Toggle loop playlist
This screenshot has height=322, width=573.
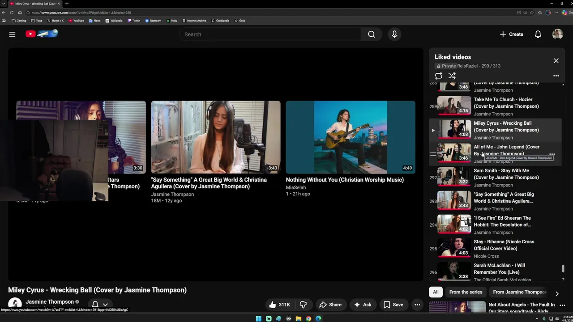(x=439, y=76)
